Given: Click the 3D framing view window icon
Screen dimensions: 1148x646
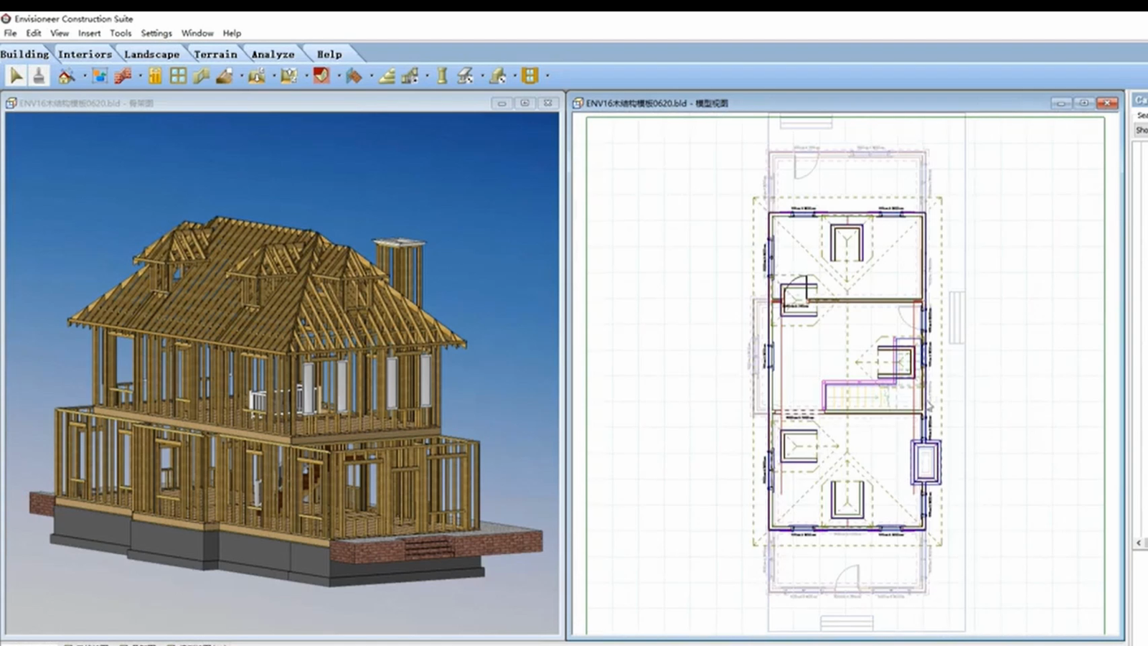Looking at the screenshot, I should [11, 103].
